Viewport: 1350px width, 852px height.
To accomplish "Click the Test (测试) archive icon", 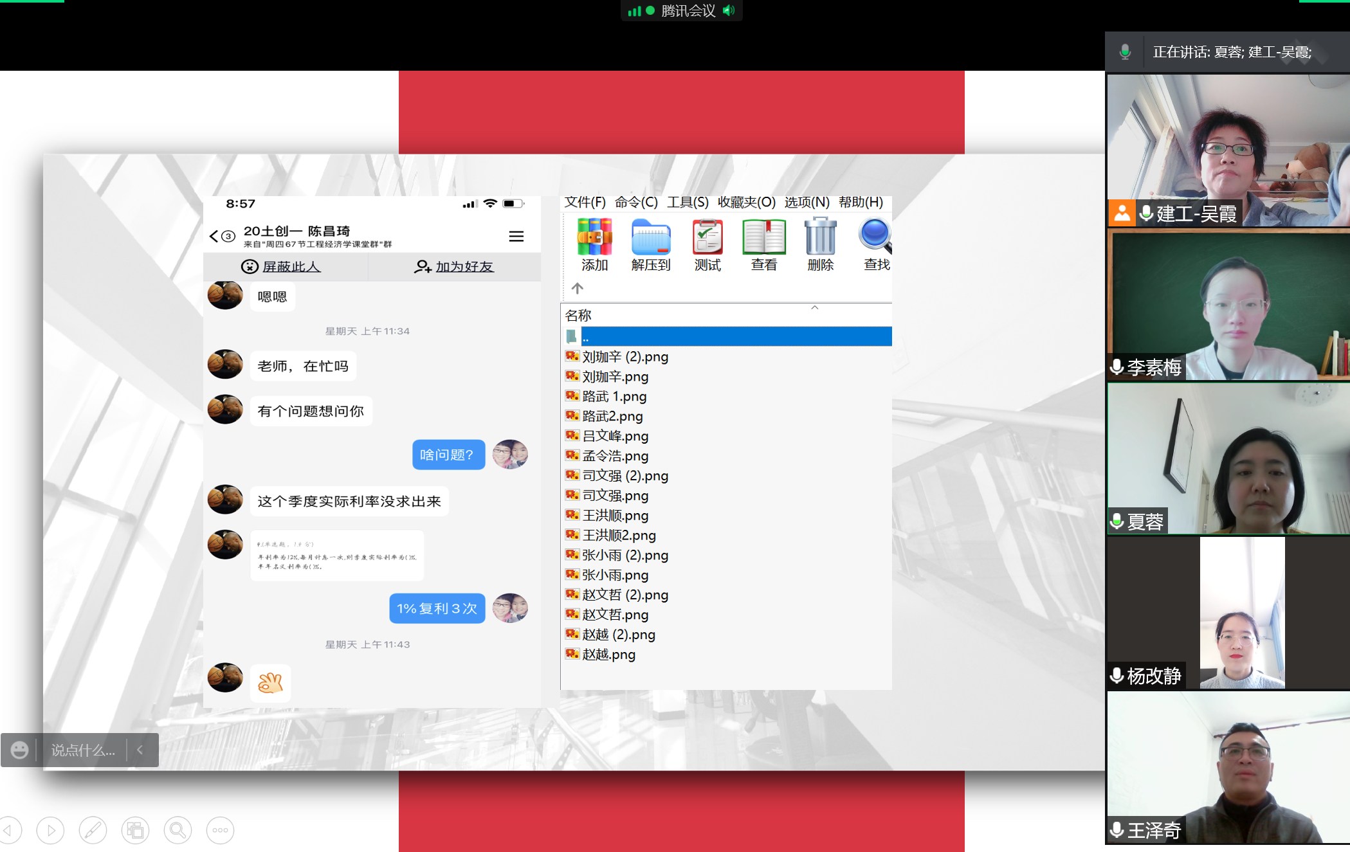I will click(707, 237).
